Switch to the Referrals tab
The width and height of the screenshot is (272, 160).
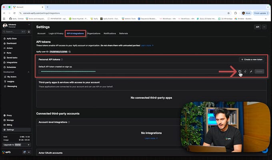[124, 34]
